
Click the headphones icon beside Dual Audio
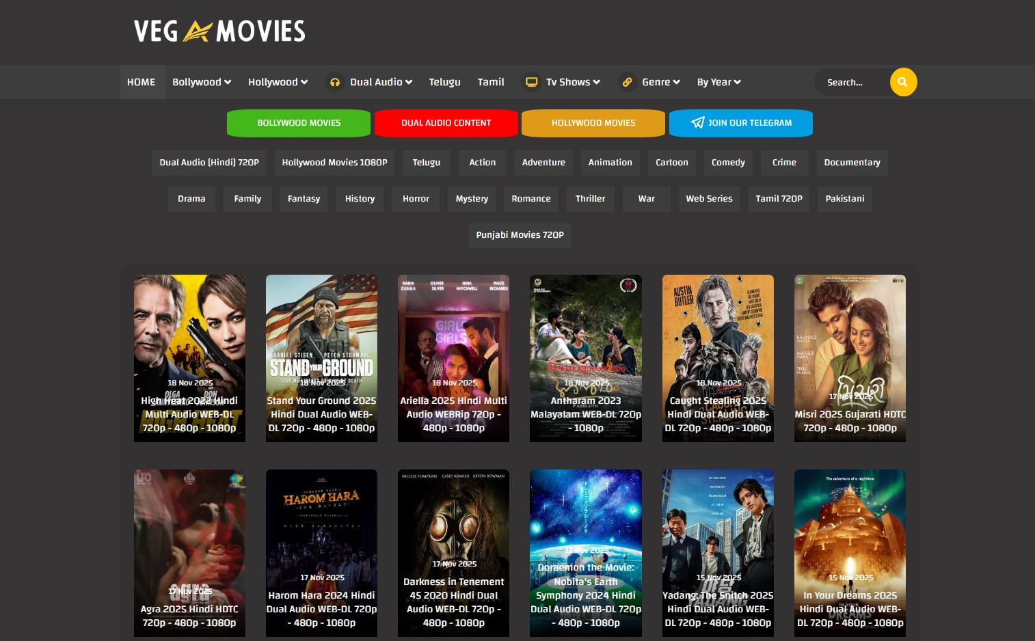point(335,82)
